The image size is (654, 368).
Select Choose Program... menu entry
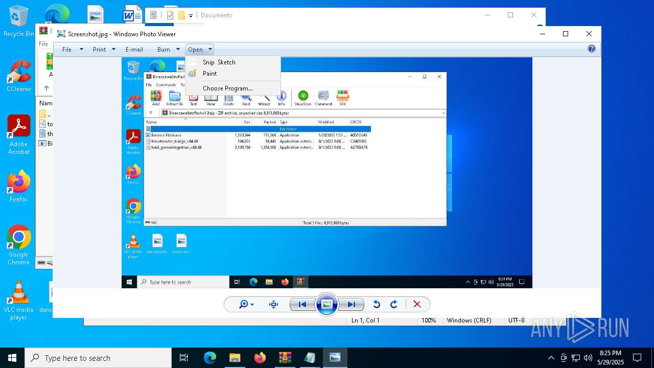[233, 88]
